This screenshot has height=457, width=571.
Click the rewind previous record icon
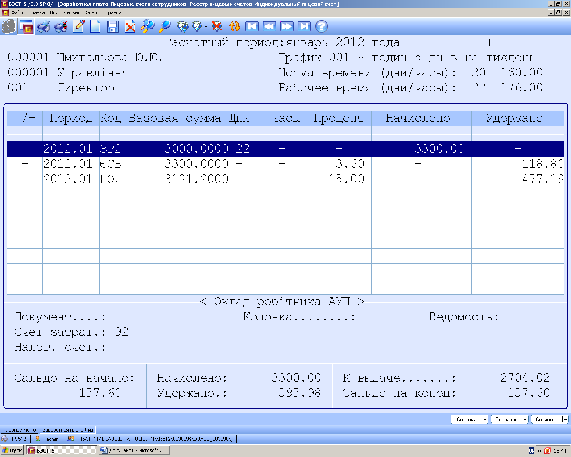point(269,26)
